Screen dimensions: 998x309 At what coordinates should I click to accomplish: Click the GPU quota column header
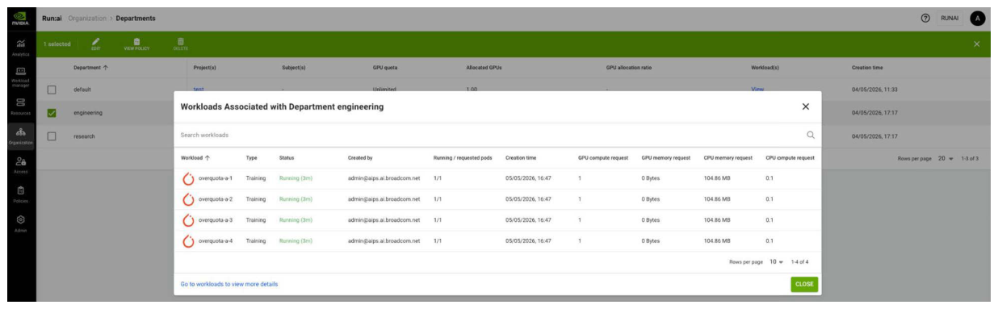click(x=384, y=68)
